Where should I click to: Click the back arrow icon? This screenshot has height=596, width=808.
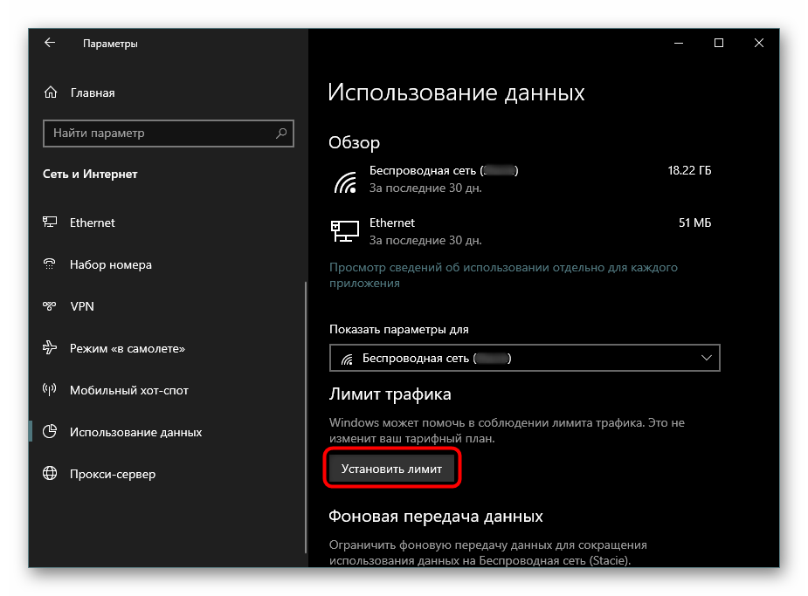(49, 43)
